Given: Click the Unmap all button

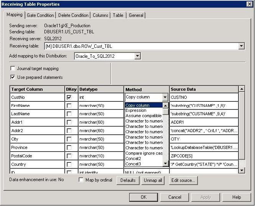Looking at the screenshot, I should 153,180.
